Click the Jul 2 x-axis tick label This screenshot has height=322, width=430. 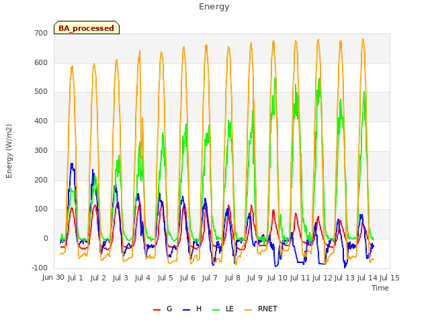point(98,278)
